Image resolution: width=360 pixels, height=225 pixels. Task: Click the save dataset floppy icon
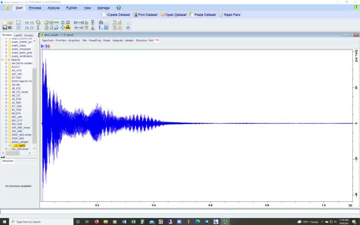tap(5, 28)
